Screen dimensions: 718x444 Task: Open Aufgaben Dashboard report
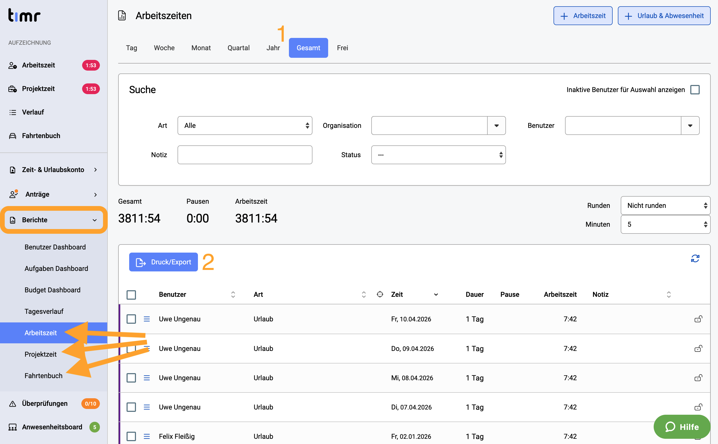point(56,268)
